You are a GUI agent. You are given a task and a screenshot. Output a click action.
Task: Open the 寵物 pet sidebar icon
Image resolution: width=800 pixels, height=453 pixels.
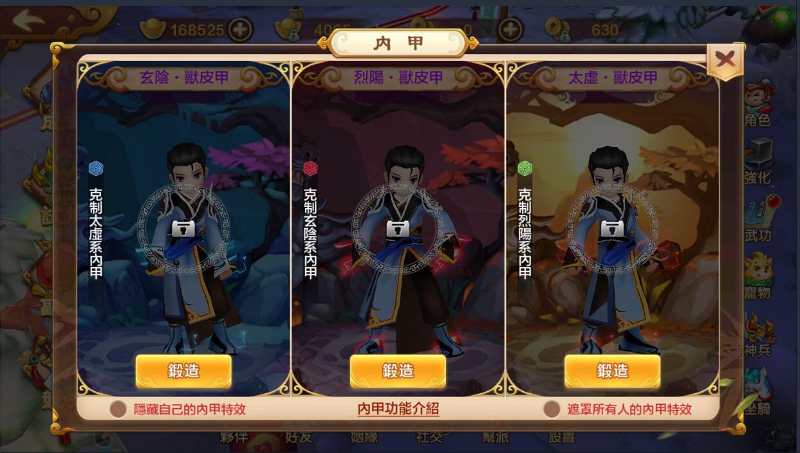(x=758, y=278)
